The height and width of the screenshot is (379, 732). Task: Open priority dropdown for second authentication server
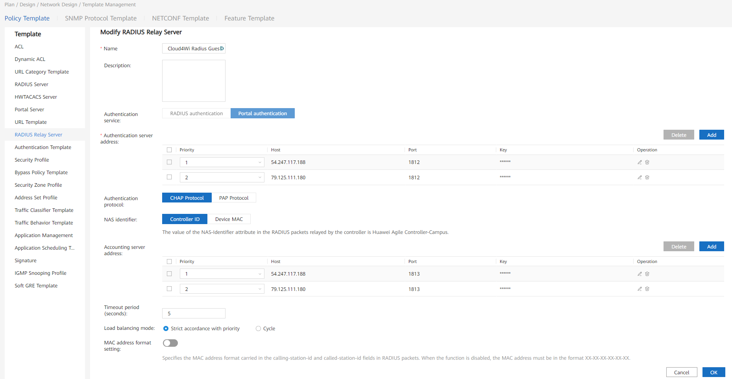[222, 178]
